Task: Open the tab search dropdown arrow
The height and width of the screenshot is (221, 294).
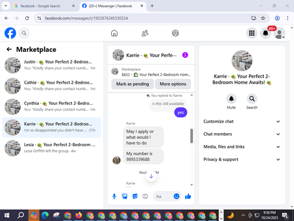Action: [x=6, y=6]
